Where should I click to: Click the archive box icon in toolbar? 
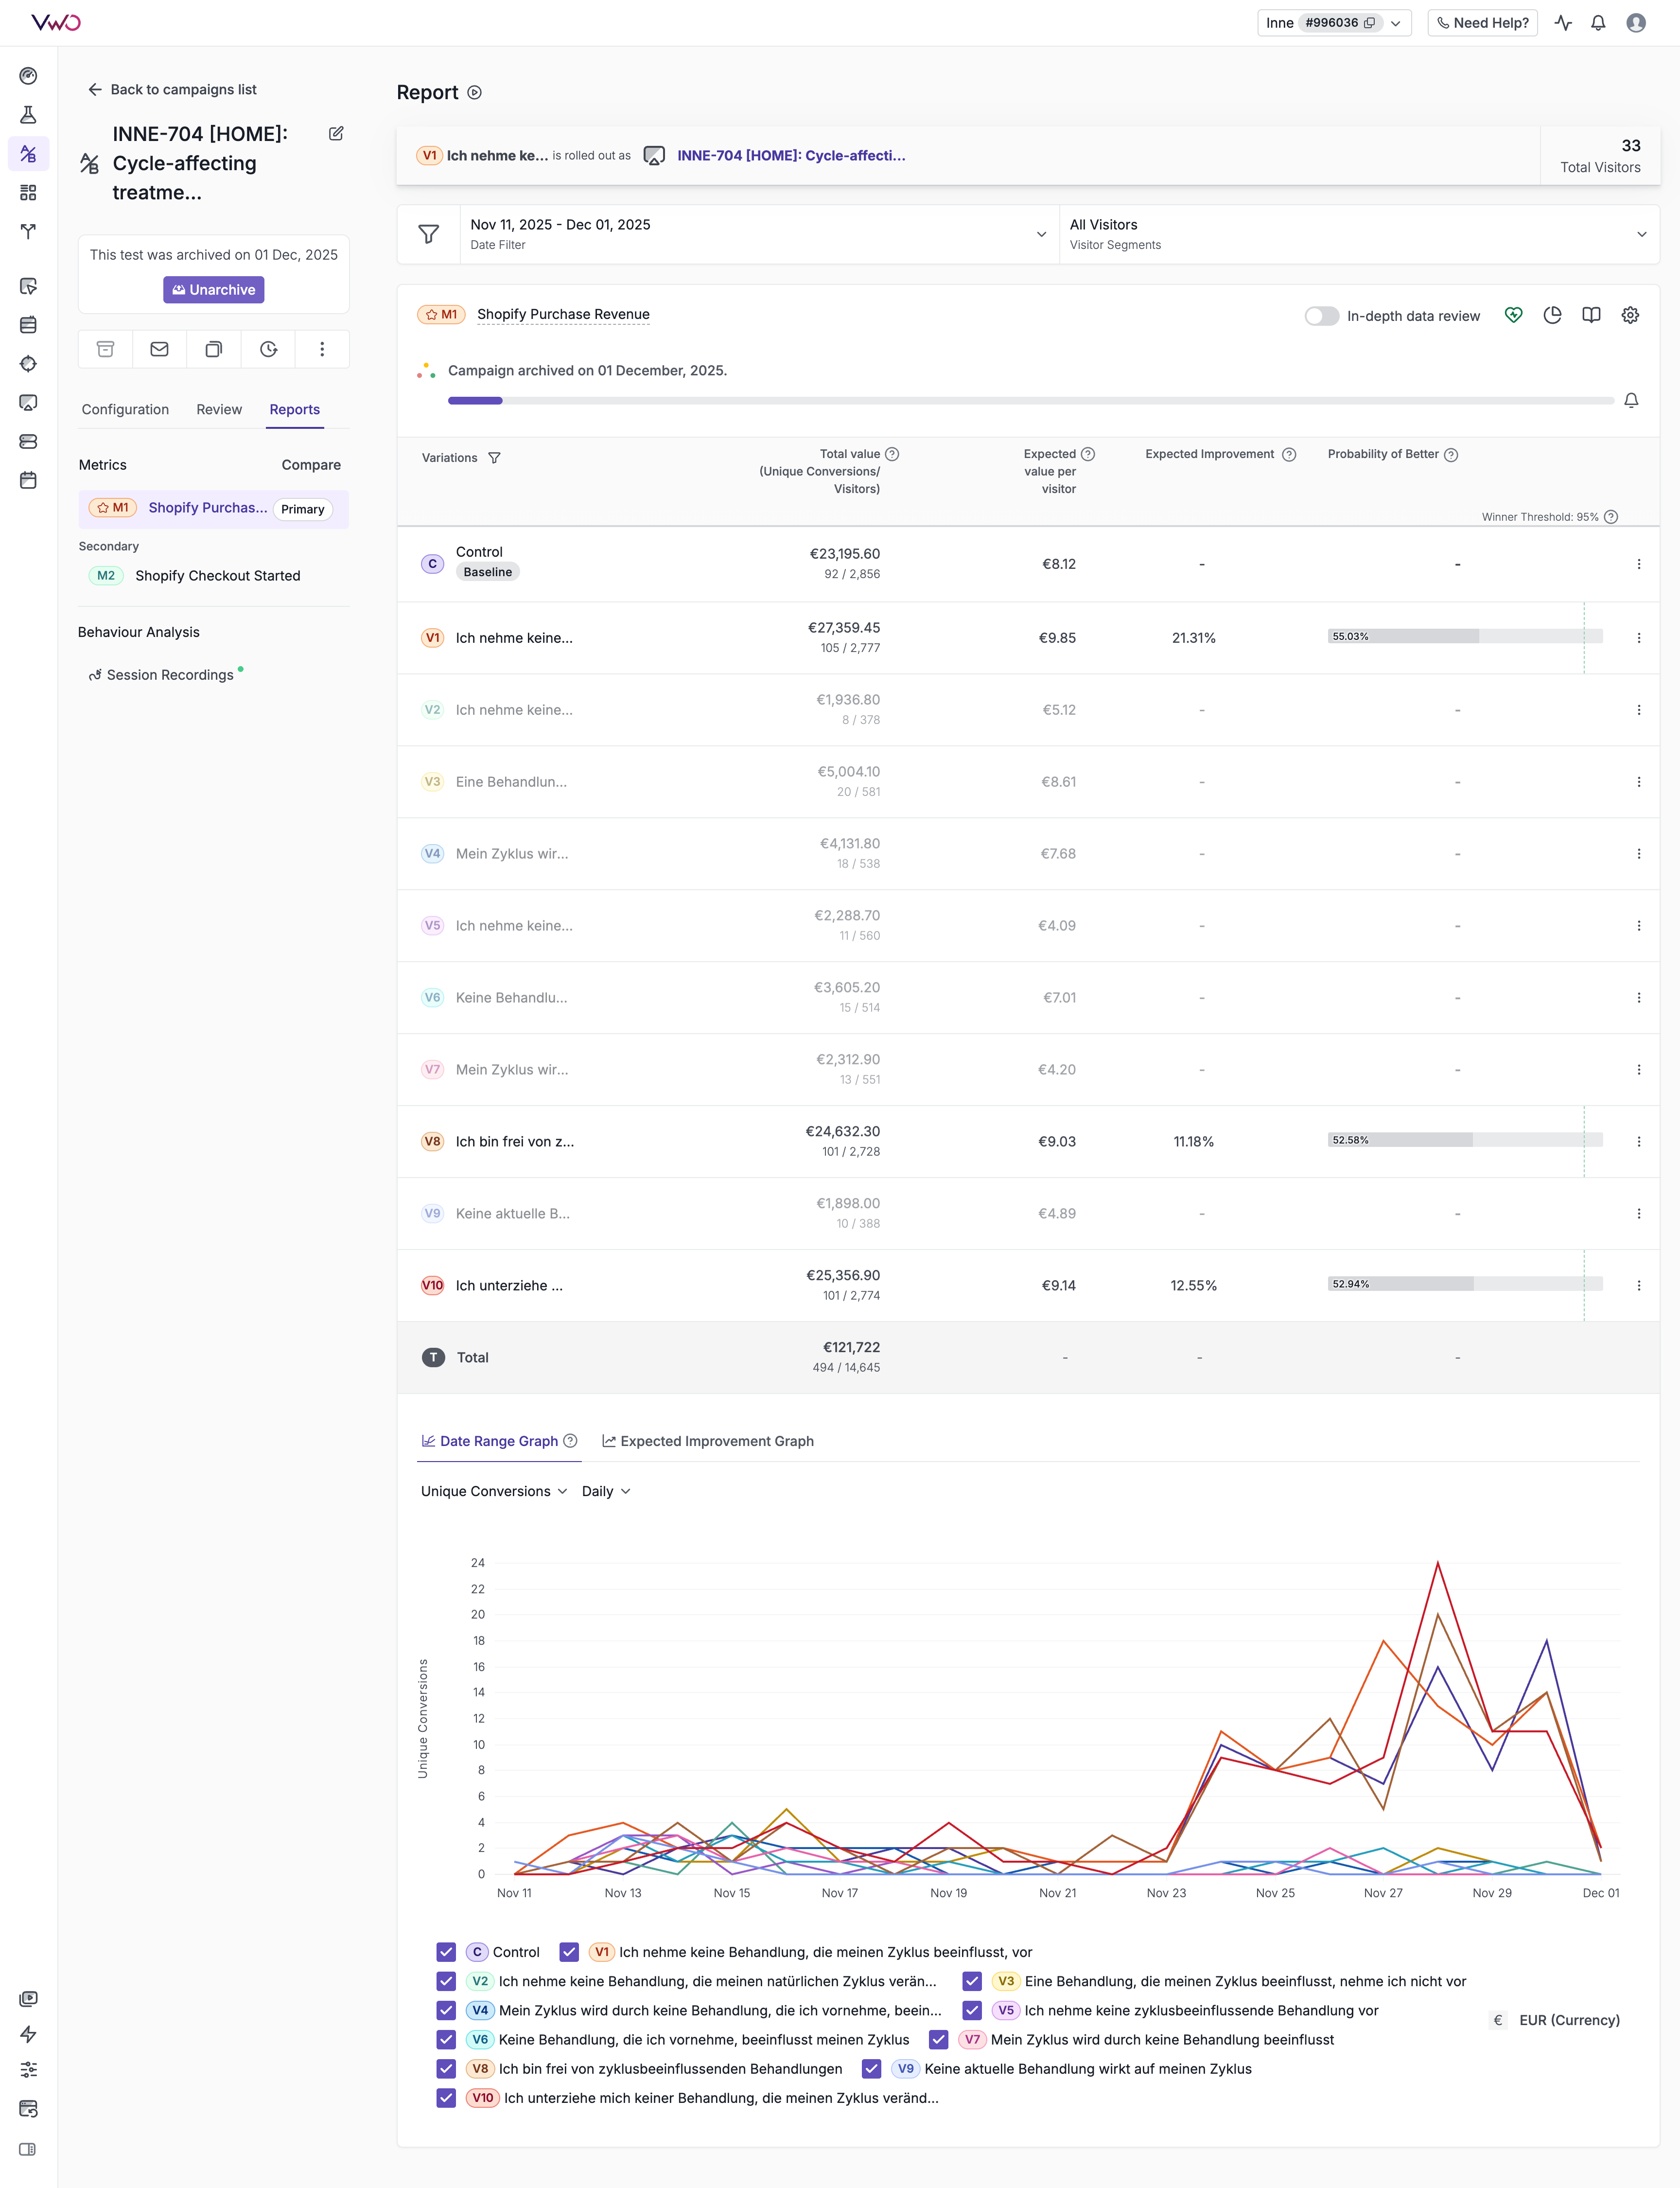pos(105,349)
